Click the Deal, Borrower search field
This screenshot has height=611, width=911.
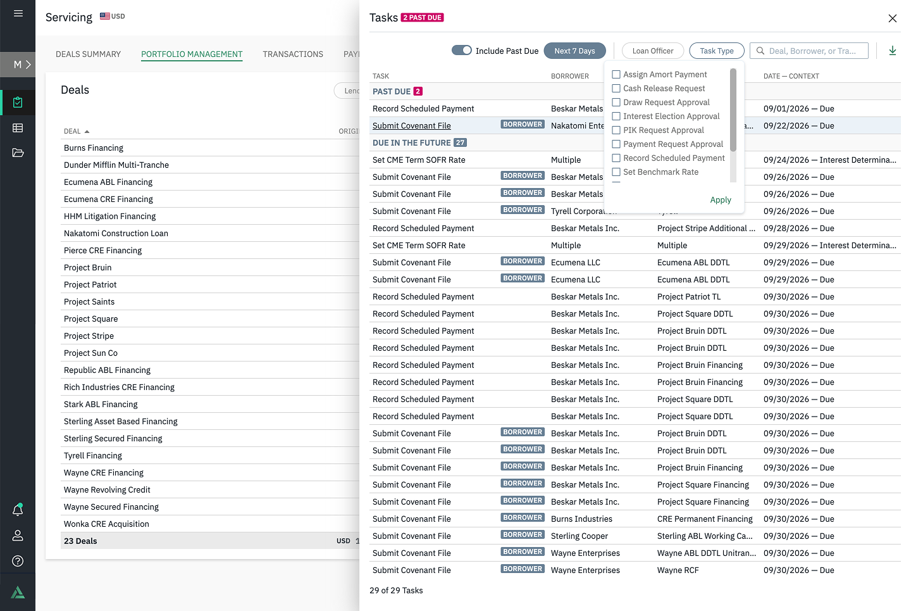[809, 51]
